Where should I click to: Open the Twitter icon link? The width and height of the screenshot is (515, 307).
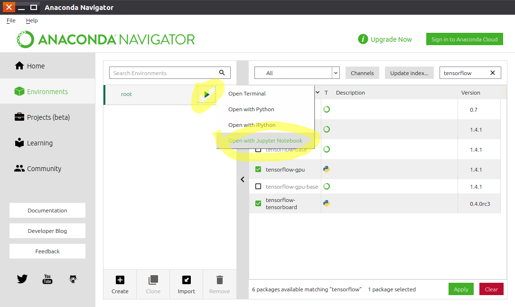click(22, 279)
